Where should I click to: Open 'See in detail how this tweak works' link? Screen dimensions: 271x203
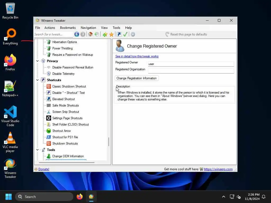click(x=137, y=56)
